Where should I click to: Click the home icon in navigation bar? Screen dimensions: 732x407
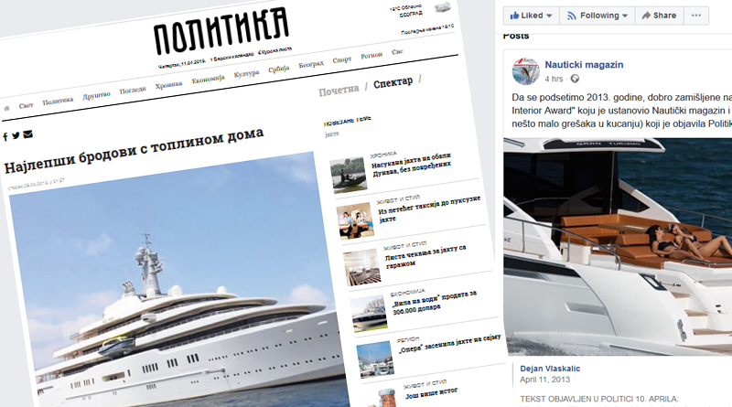click(x=6, y=108)
